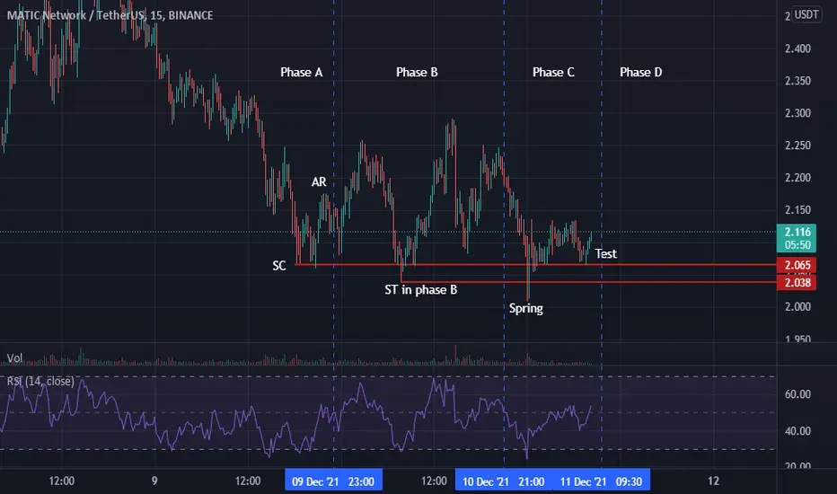The height and width of the screenshot is (494, 837).
Task: Click the 09 Dec '21 23:00 time marker
Action: [333, 481]
